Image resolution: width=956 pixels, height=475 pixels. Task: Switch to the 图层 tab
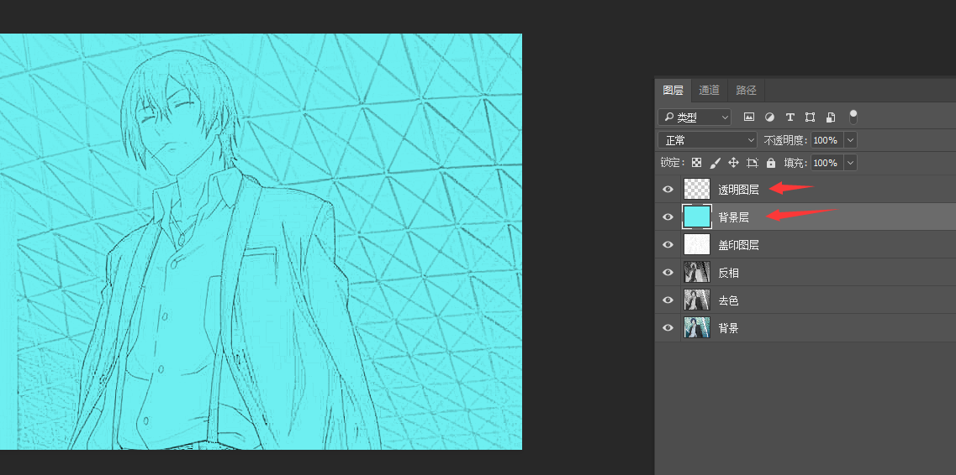click(x=673, y=90)
